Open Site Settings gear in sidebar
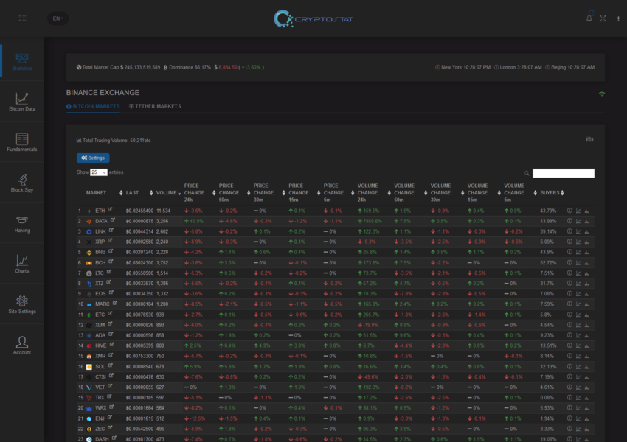This screenshot has height=442, width=627. coord(22,305)
